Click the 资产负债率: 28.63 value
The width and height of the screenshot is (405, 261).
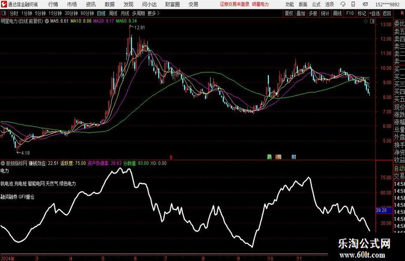pos(104,163)
